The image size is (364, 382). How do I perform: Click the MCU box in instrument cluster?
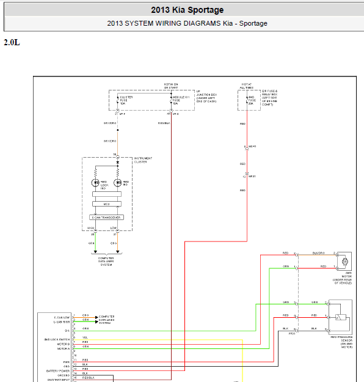107,204
